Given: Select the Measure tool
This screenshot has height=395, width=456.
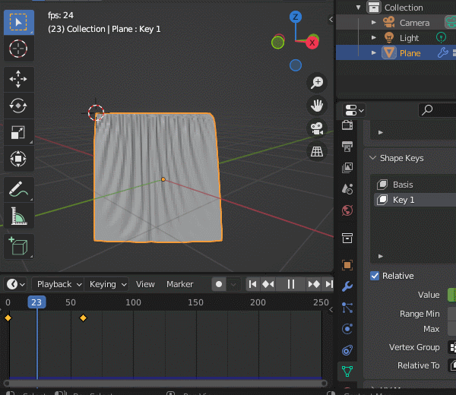Looking at the screenshot, I should (19, 216).
